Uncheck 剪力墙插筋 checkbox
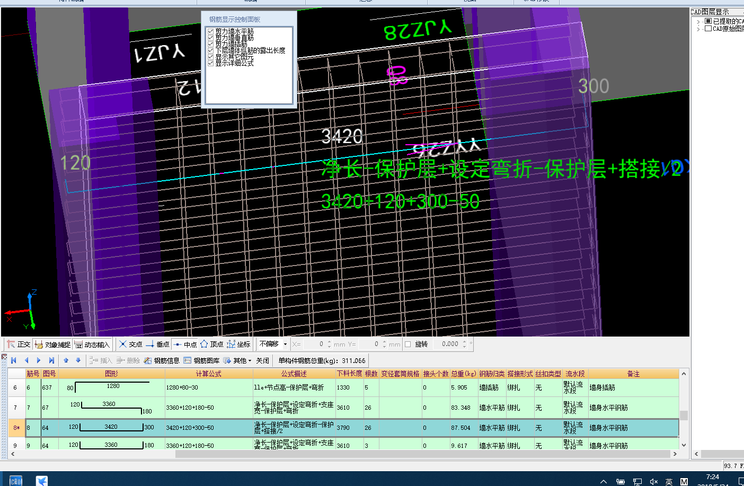The image size is (744, 486). coord(210,45)
